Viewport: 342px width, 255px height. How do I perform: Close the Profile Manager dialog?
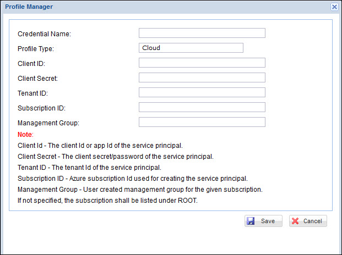pyautogui.click(x=334, y=7)
